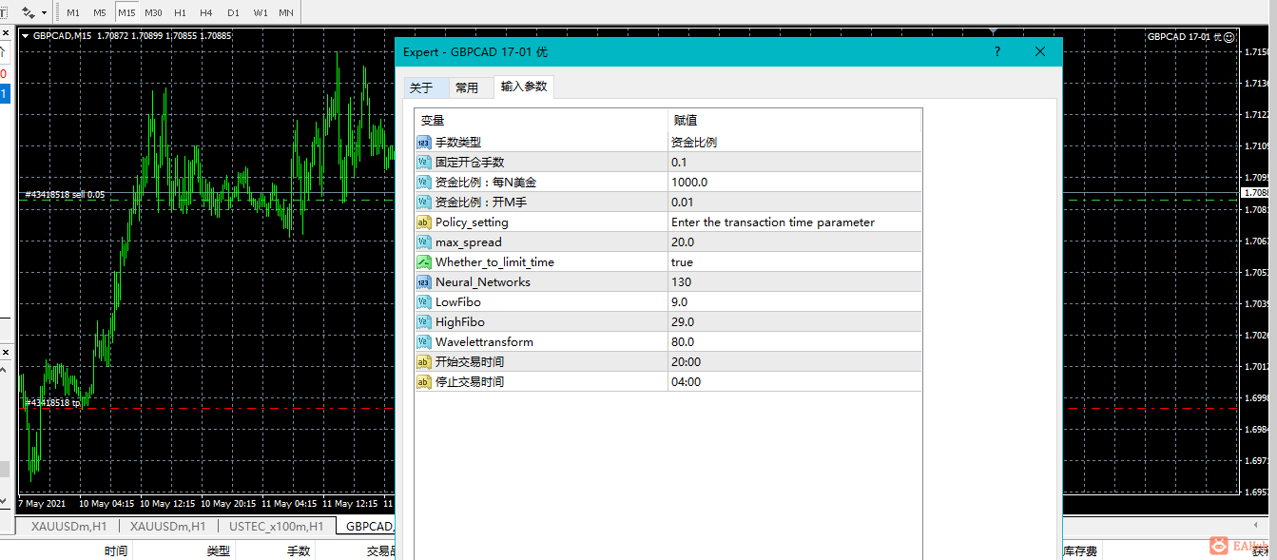Click the icon beside HighFibo
The height and width of the screenshot is (560, 1277).
coord(424,322)
